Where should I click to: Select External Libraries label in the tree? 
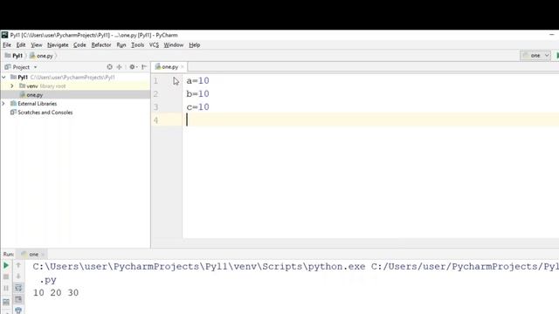tap(37, 104)
